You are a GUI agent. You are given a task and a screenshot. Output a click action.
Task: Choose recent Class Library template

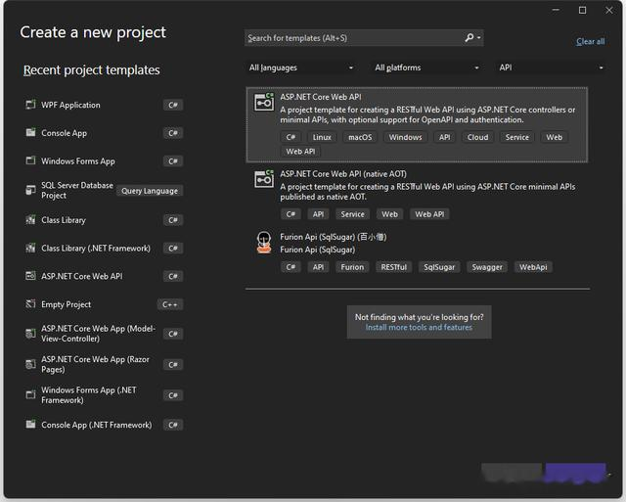[x=104, y=219]
